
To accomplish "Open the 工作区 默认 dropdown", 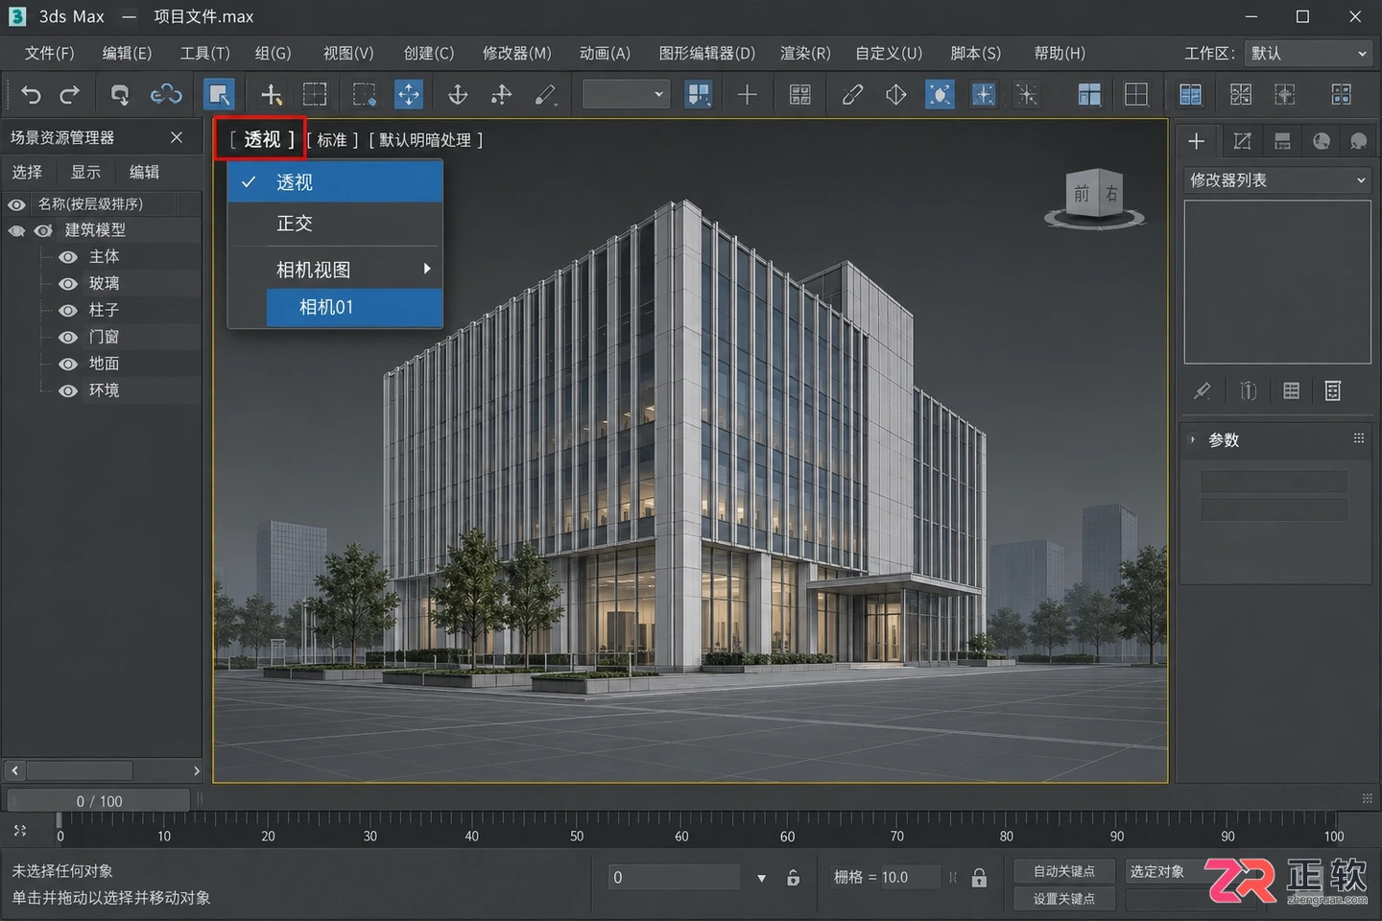I will pos(1306,54).
